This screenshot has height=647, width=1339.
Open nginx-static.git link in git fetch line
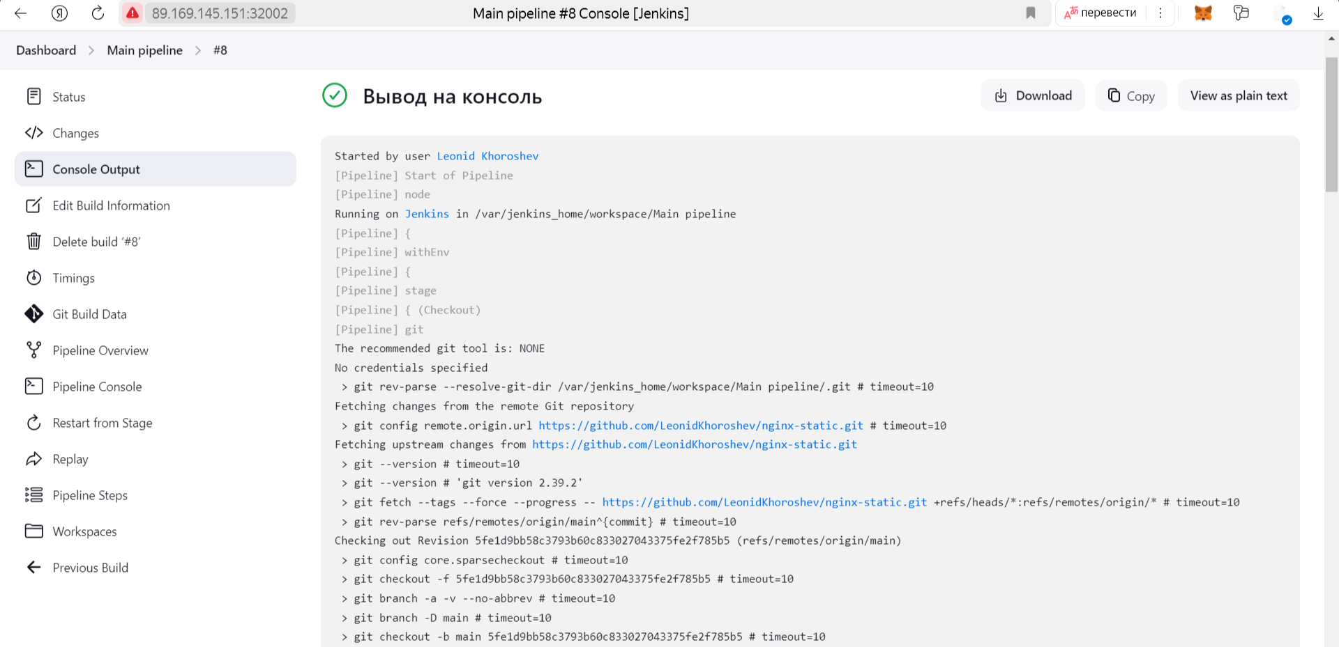(764, 502)
